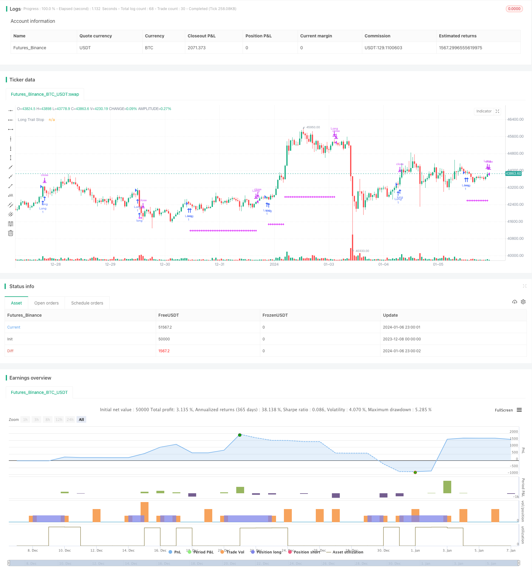532x575 pixels.
Task: Click the left handle of the earnings range navigator
Action: [x=9, y=563]
